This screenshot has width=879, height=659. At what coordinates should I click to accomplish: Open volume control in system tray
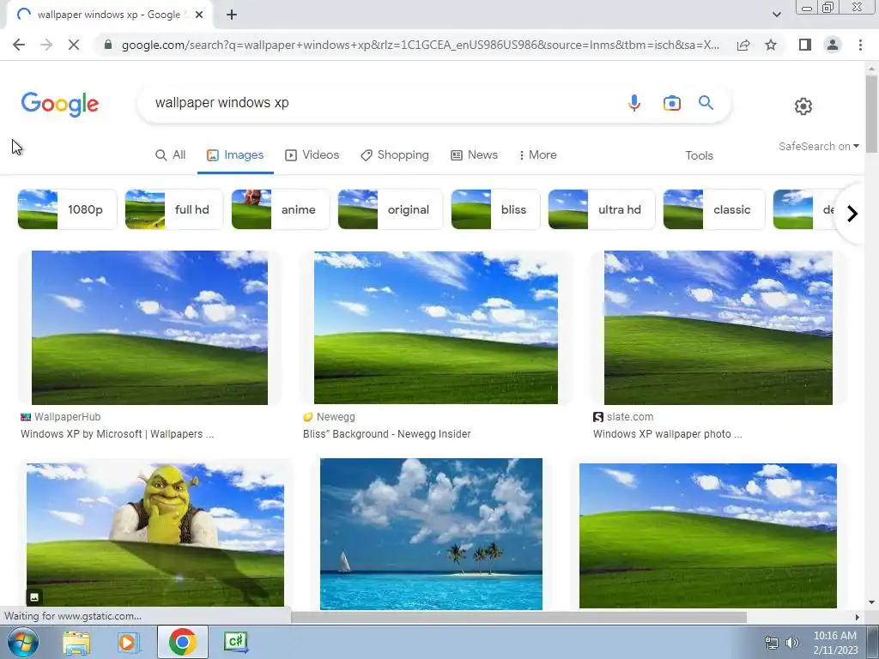pos(791,643)
